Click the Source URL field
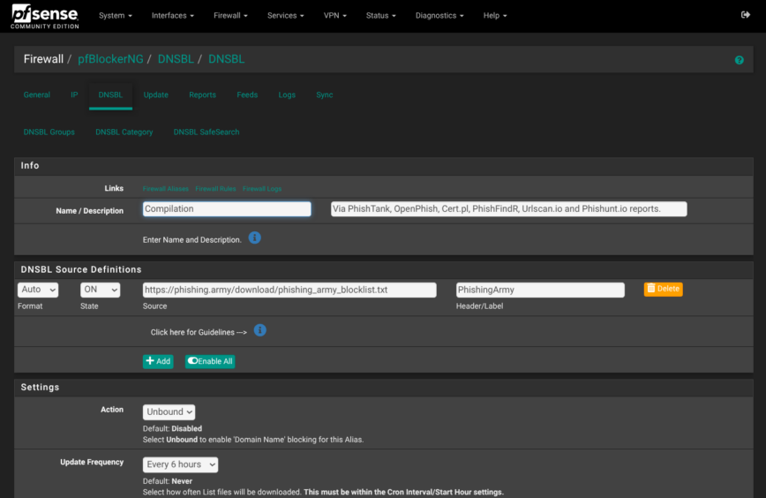The width and height of the screenshot is (766, 498). [x=289, y=290]
